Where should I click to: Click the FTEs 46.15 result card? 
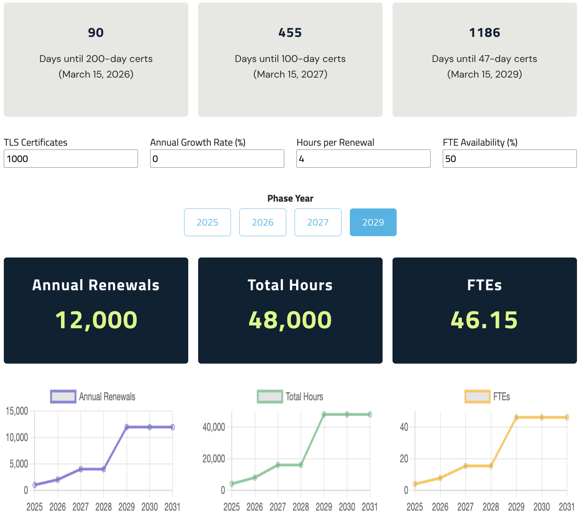point(485,310)
